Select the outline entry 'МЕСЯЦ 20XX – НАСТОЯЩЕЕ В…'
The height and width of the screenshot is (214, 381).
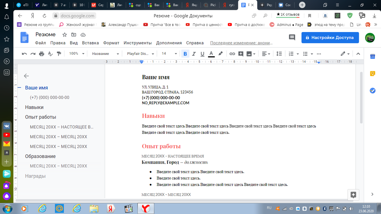tap(62, 127)
